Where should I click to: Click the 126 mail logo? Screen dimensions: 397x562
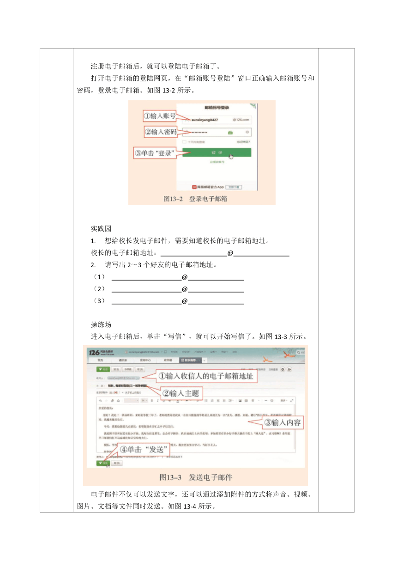[102, 352]
